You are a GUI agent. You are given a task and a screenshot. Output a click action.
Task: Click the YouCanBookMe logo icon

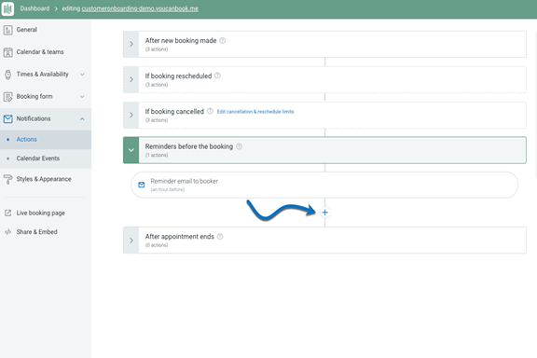pos(7,8)
